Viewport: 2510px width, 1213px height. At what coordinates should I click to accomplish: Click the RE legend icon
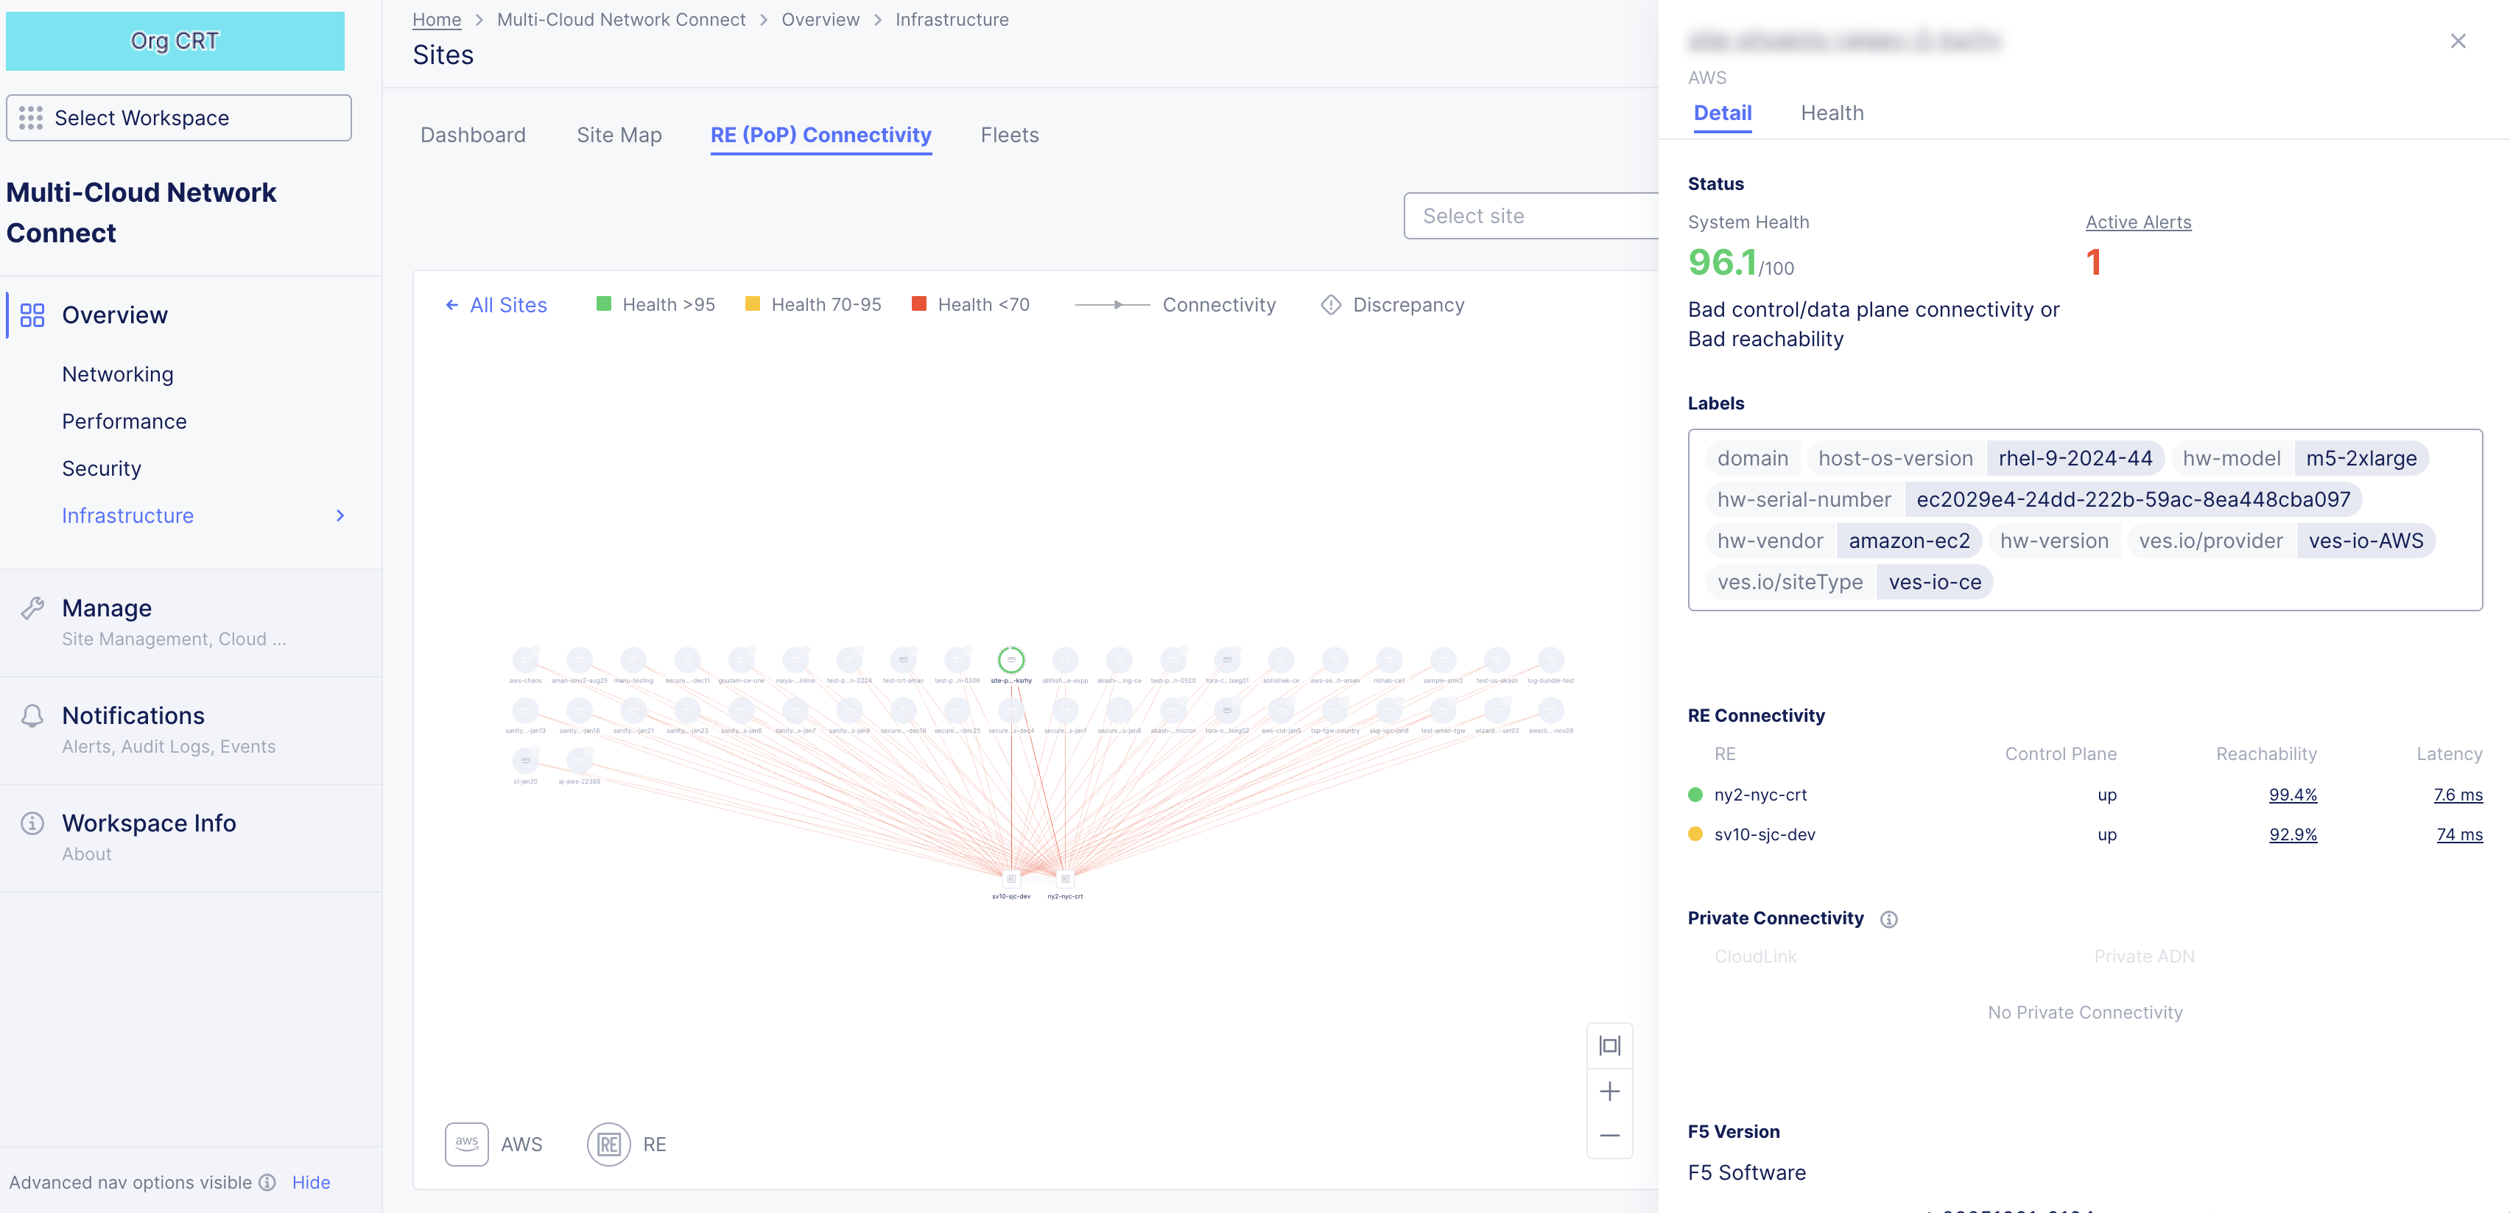coord(608,1144)
